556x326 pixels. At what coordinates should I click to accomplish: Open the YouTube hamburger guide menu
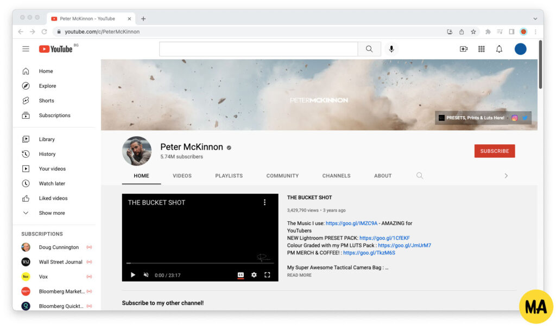[x=26, y=49]
